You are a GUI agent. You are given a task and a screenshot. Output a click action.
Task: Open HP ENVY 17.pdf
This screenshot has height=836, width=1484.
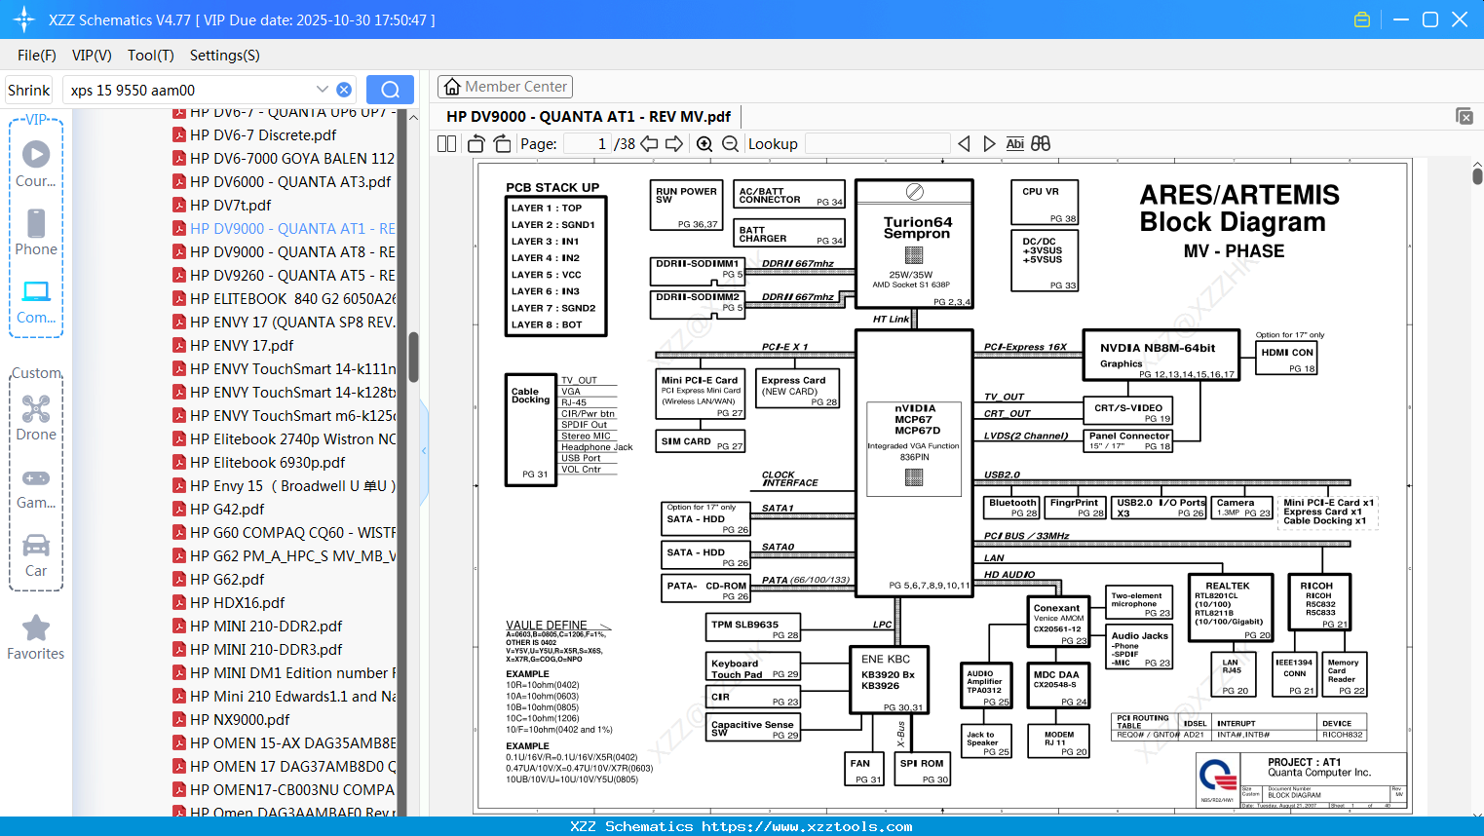[x=242, y=346]
